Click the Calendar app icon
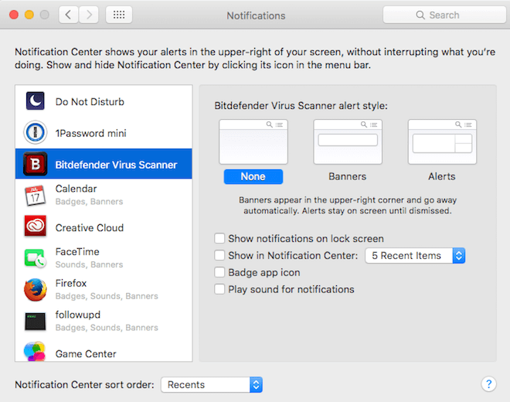This screenshot has height=402, width=510. coord(35,196)
